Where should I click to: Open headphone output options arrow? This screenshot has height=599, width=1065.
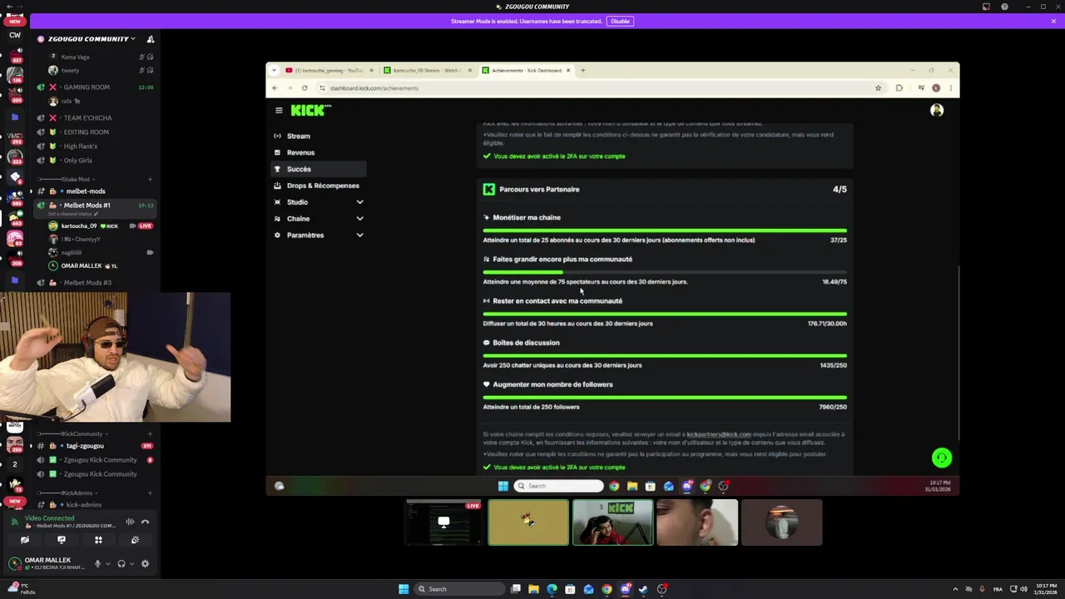(x=131, y=564)
